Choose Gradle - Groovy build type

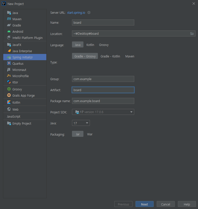85,56
